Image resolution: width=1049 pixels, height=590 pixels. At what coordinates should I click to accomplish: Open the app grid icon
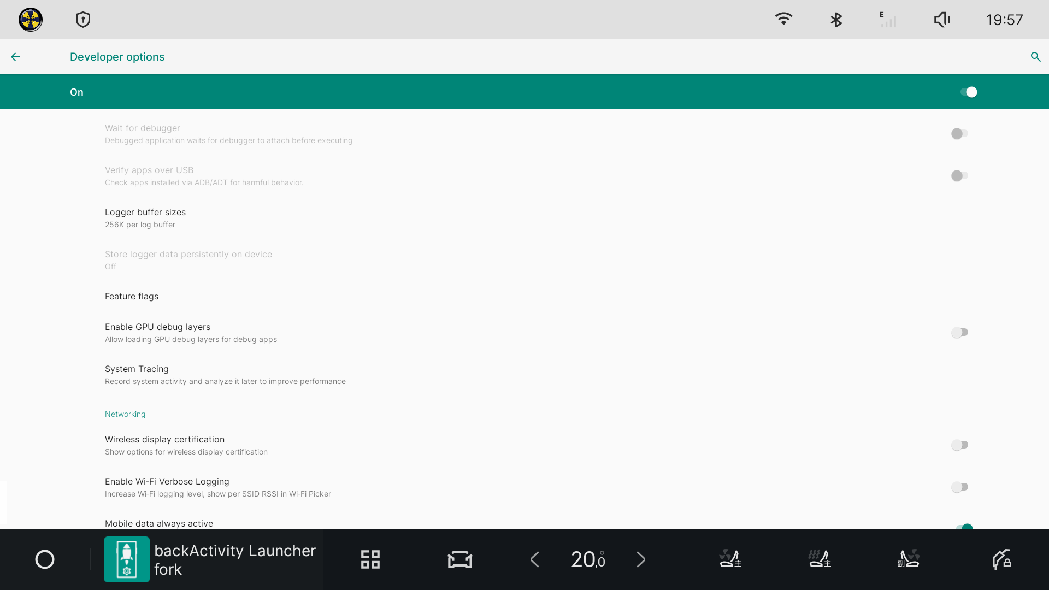point(370,559)
